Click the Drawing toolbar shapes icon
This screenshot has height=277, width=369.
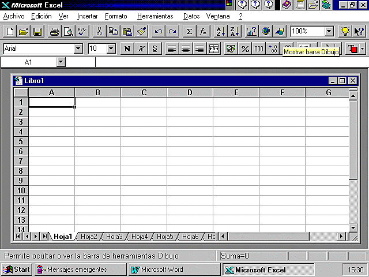coord(280,31)
